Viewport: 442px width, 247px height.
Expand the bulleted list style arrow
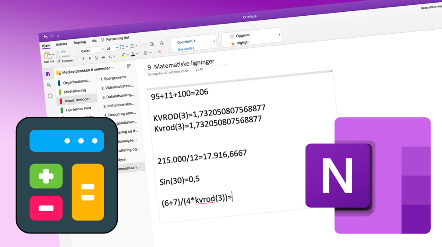point(127,46)
